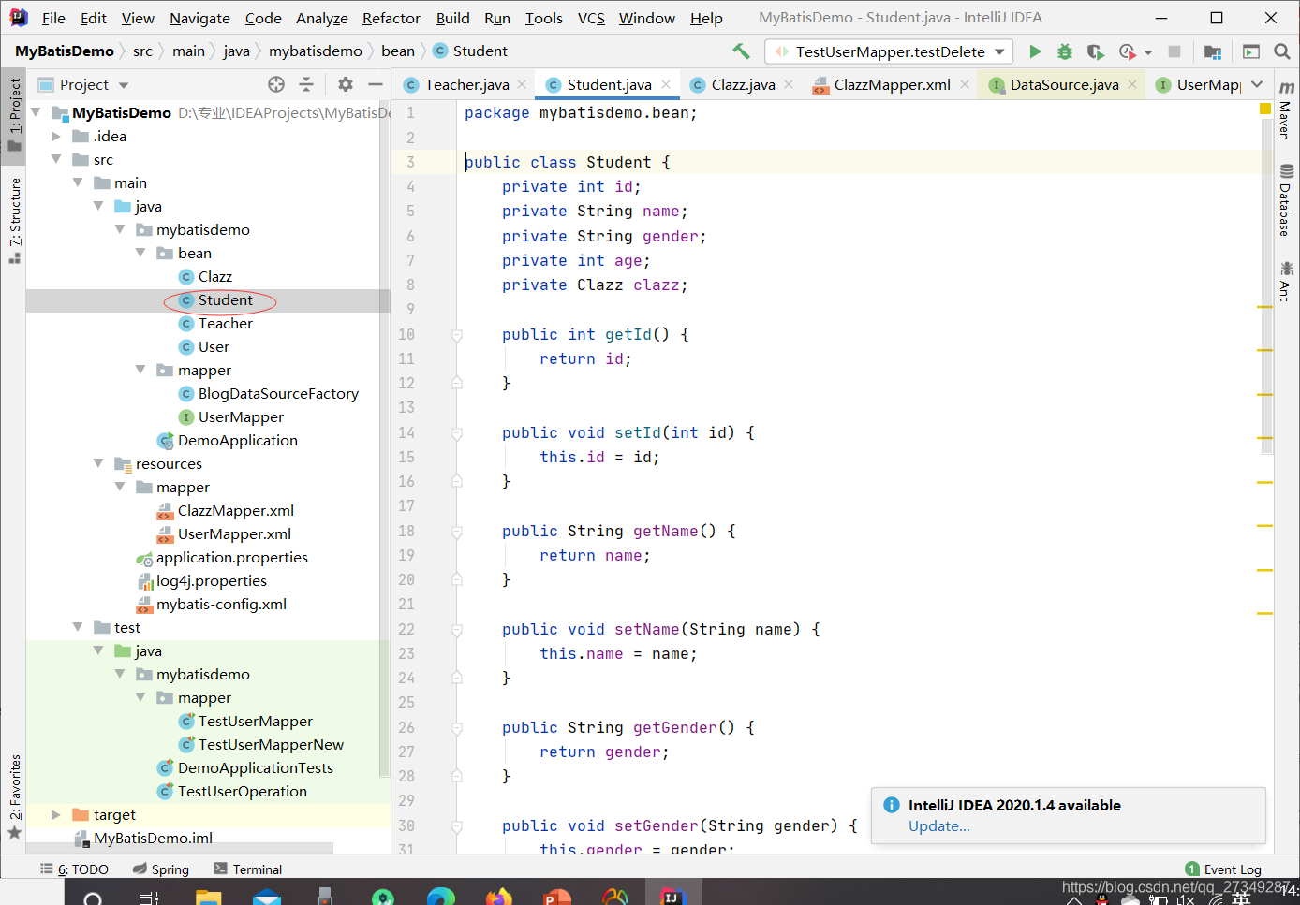1300x905 pixels.
Task: Open Project panel settings gear
Action: [x=346, y=84]
